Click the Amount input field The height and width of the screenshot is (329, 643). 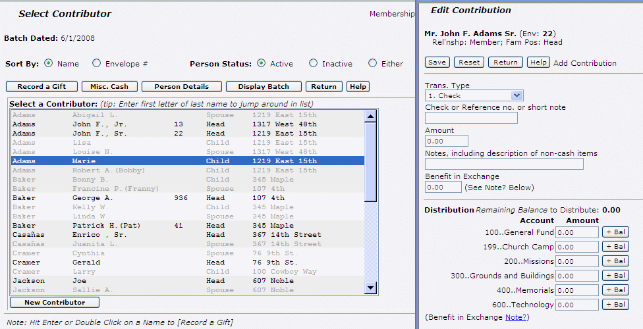point(446,141)
